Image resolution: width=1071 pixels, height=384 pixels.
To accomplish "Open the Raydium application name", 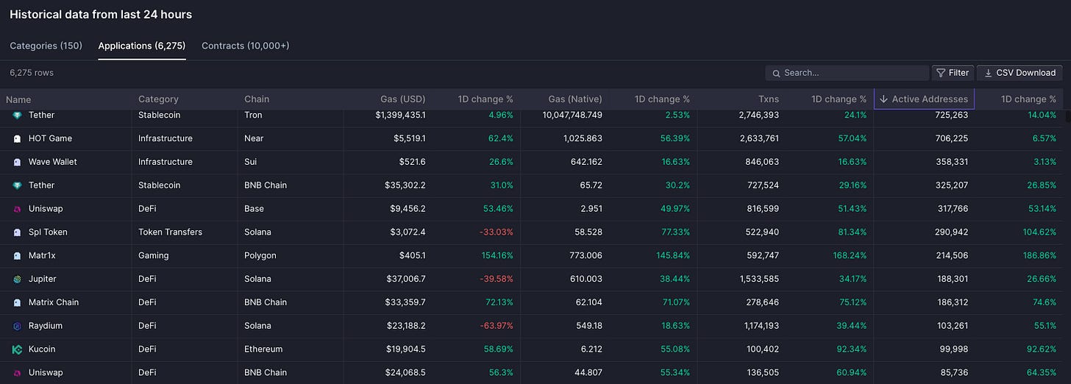I will pos(46,326).
